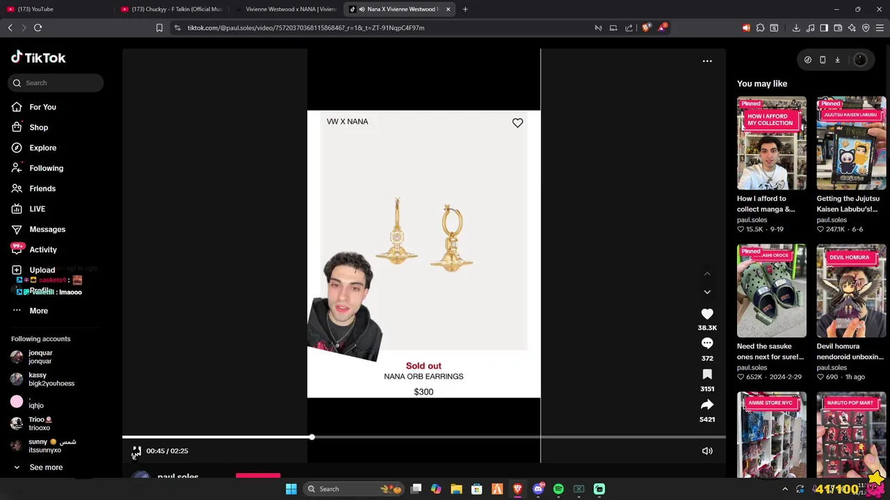890x500 pixels.
Task: Click the address bar share icon
Action: [629, 28]
